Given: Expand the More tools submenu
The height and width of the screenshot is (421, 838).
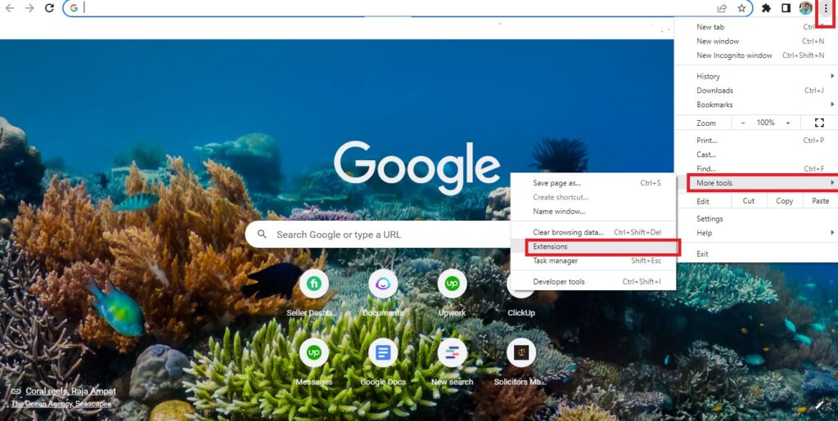Looking at the screenshot, I should click(755, 183).
